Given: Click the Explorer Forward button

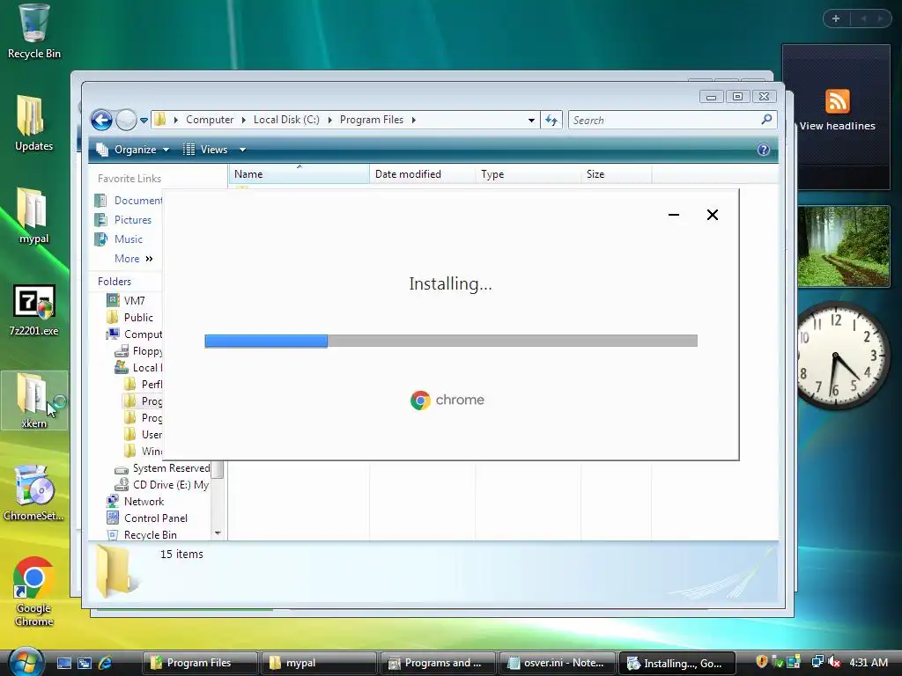Looking at the screenshot, I should (x=125, y=120).
